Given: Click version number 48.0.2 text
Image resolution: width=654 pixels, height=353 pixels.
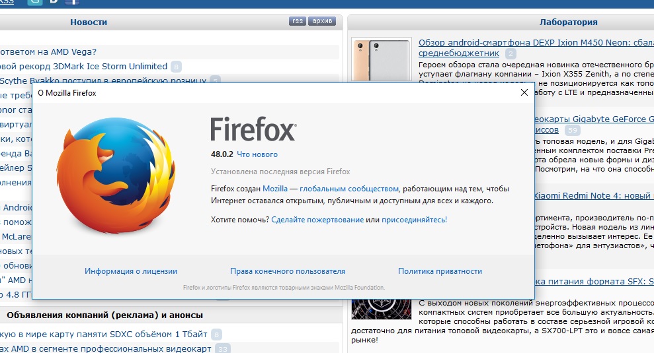Looking at the screenshot, I should [222, 154].
